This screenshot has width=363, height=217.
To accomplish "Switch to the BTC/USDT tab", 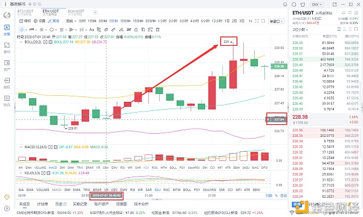I will click(x=25, y=12).
